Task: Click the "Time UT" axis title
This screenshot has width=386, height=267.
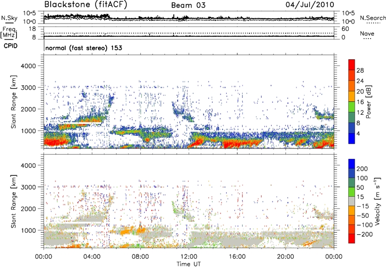Action: [189, 264]
